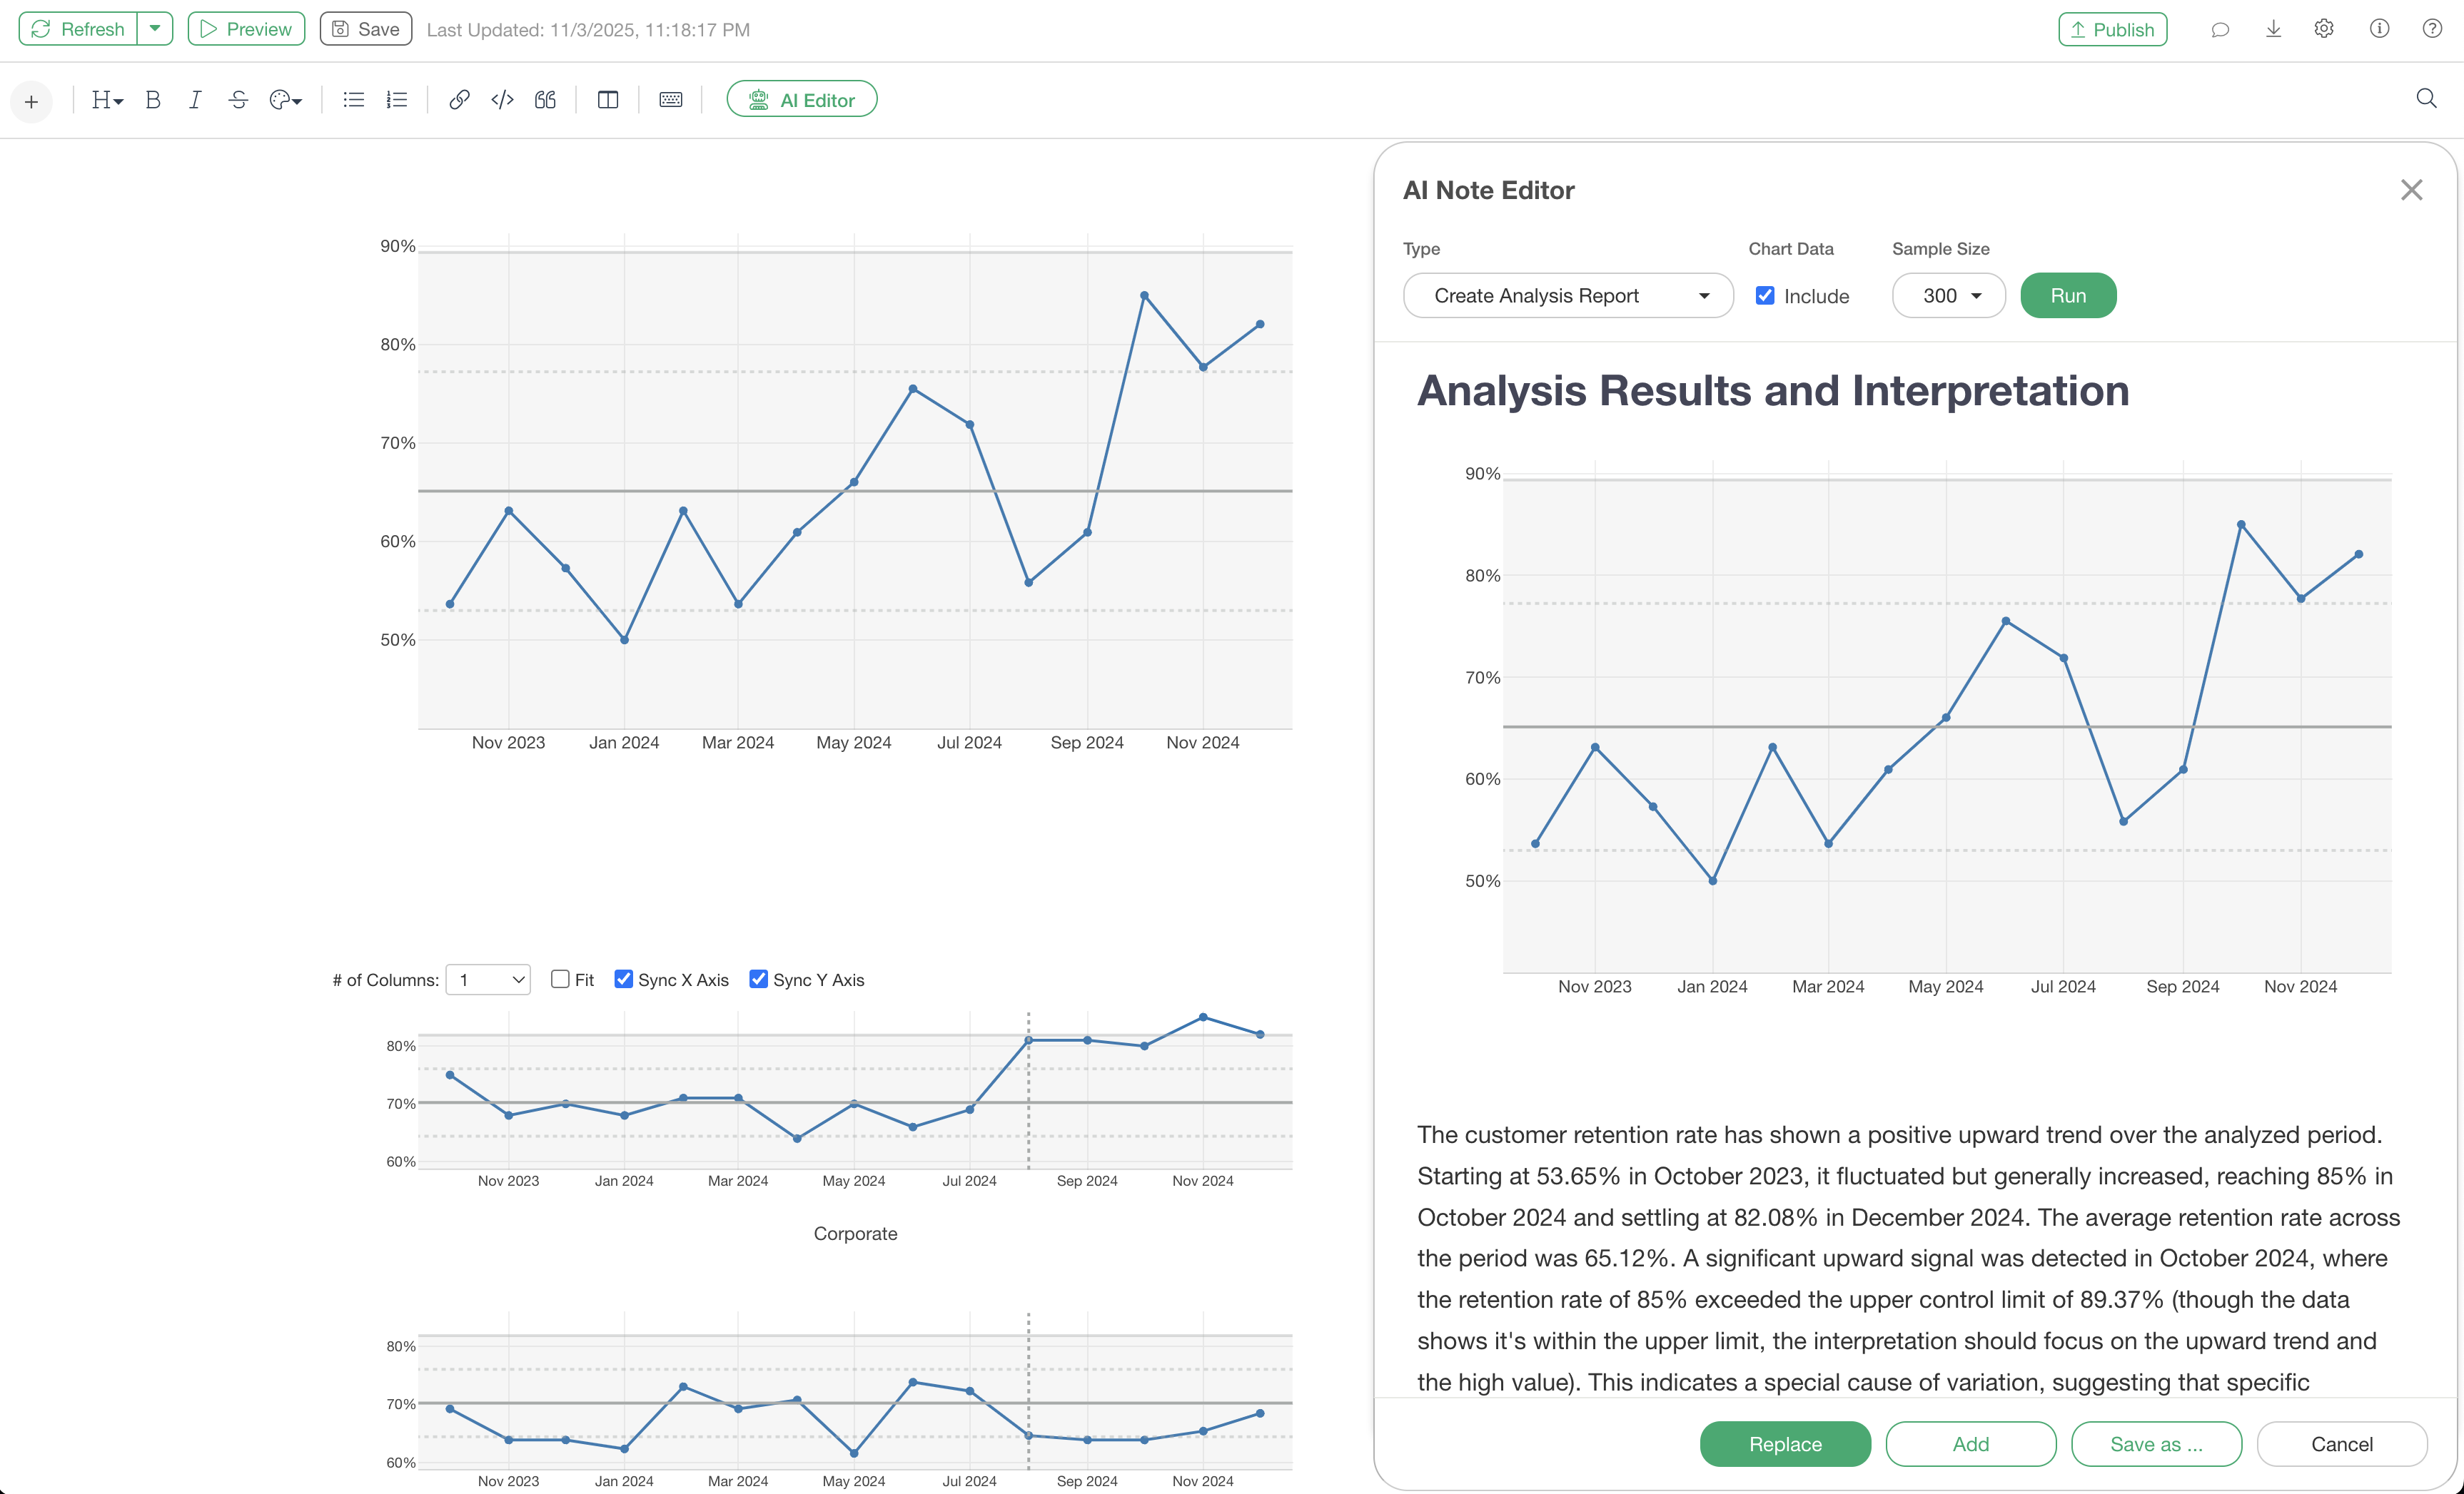Screen dimensions: 2464x1494
Task: Insert a numbered list
Action: coord(397,100)
